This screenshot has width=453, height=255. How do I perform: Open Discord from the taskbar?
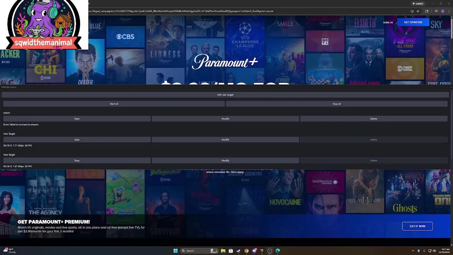(254, 251)
